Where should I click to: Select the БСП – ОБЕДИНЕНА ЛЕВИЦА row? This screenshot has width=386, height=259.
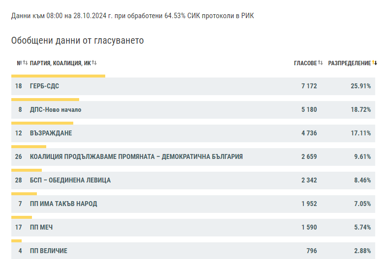click(193, 181)
